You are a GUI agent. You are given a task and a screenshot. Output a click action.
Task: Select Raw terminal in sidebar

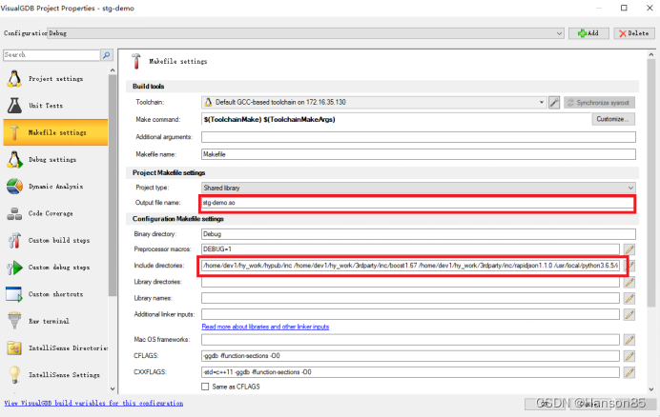(55, 321)
